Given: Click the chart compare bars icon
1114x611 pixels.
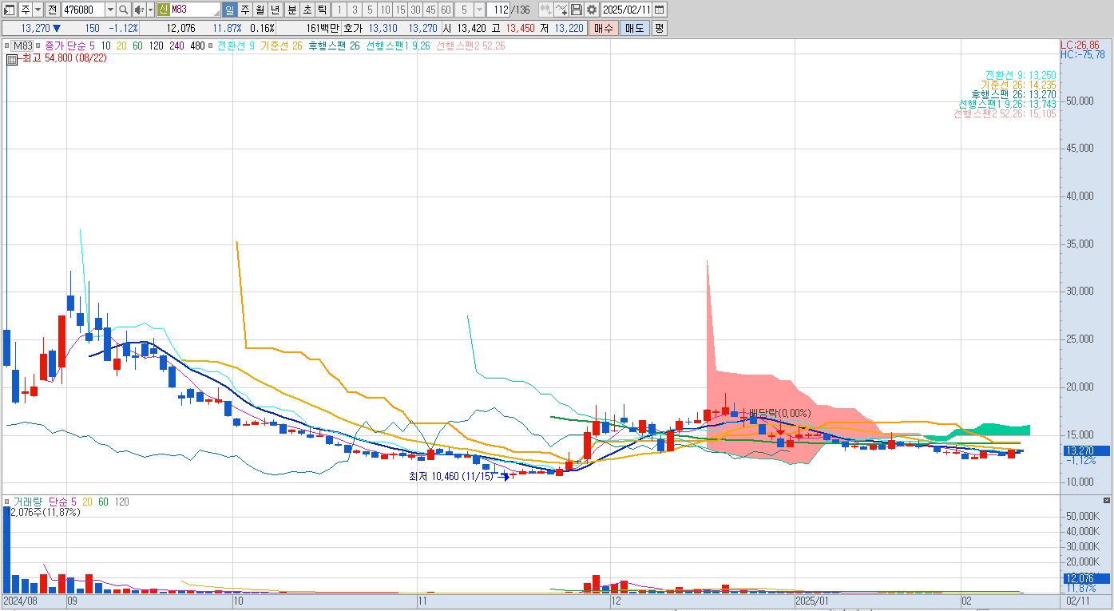Looking at the screenshot, I should (x=545, y=10).
